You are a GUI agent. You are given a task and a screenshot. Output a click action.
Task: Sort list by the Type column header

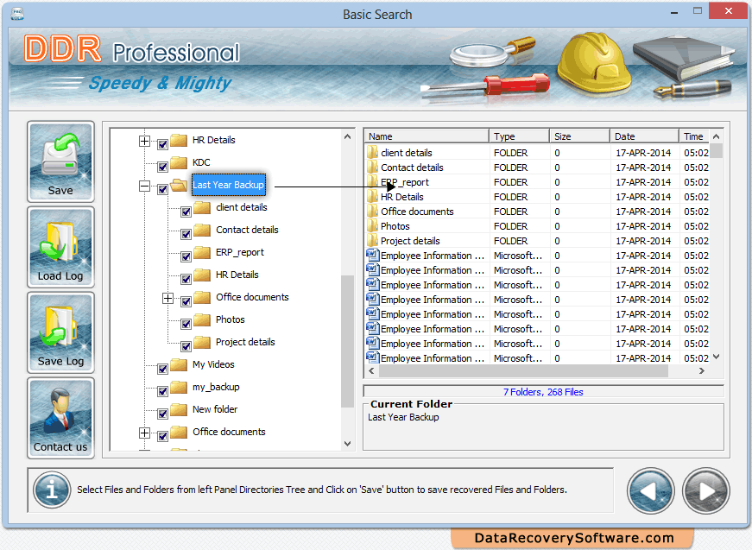coord(520,136)
